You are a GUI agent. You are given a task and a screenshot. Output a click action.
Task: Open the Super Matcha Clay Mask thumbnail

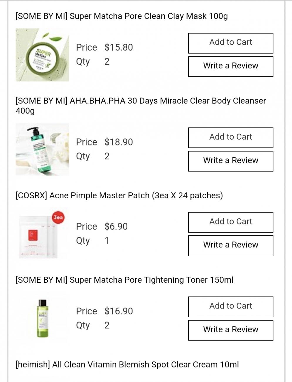pos(42,55)
